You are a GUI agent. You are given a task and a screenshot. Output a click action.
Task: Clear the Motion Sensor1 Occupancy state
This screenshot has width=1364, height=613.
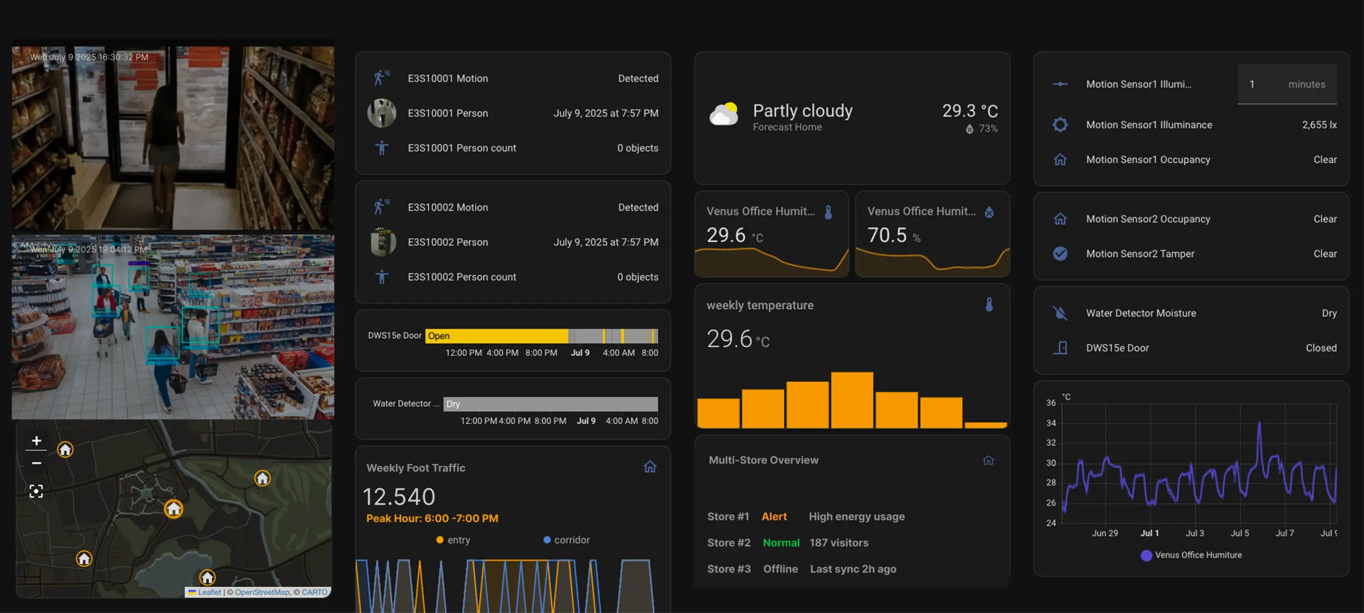[1325, 159]
